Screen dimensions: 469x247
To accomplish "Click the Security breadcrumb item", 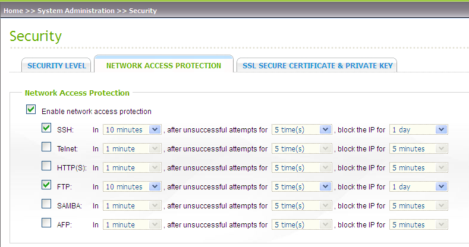I will click(143, 11).
